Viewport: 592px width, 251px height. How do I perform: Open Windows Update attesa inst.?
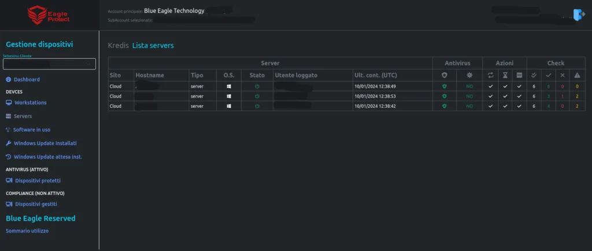click(x=48, y=157)
